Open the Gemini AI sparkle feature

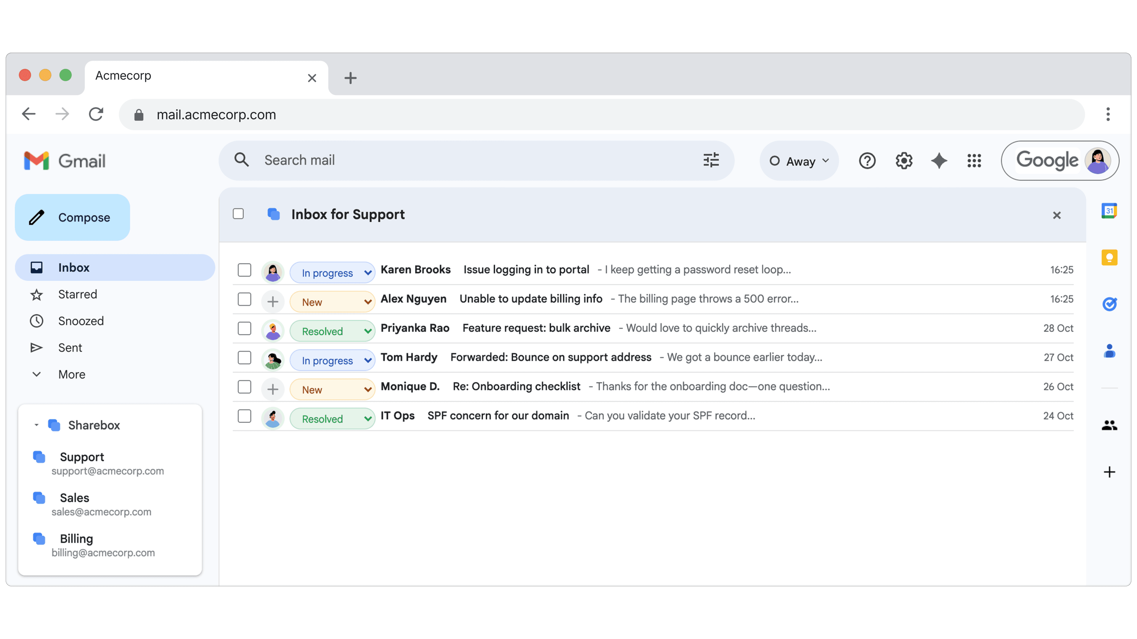(939, 161)
